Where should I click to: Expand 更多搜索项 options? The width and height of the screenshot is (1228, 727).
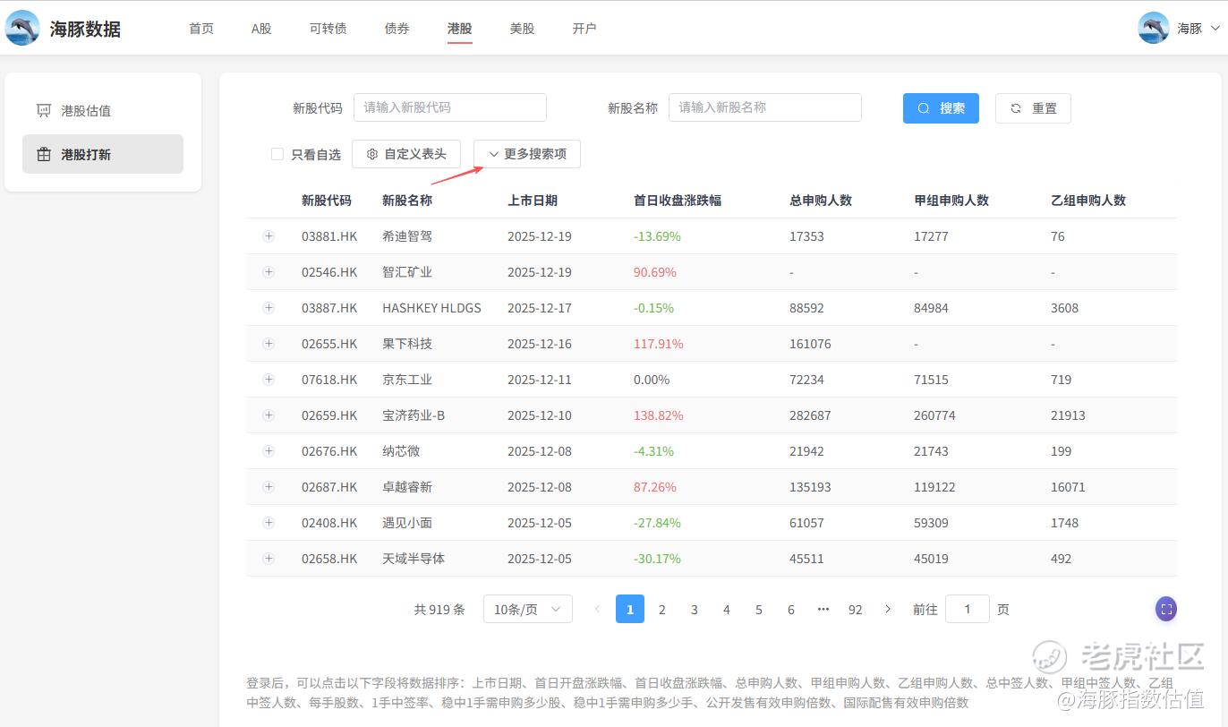[527, 154]
